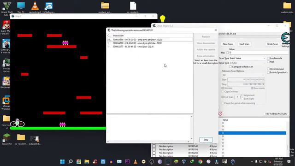This screenshot has height=166, width=295.
Task: Open VMware Workstation desktop shortcut
Action: coord(6,102)
